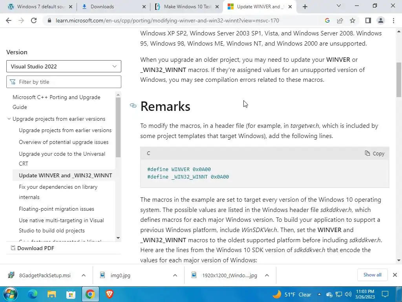Launch Microsoft Edge from the taskbar
The image size is (402, 302).
[x=33, y=294]
